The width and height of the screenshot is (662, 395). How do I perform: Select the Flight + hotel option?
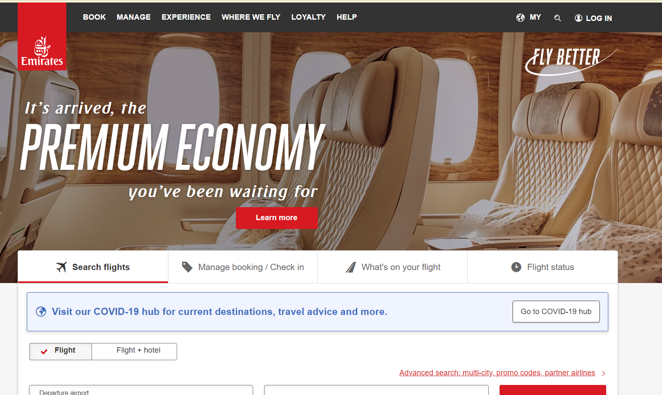(x=134, y=351)
